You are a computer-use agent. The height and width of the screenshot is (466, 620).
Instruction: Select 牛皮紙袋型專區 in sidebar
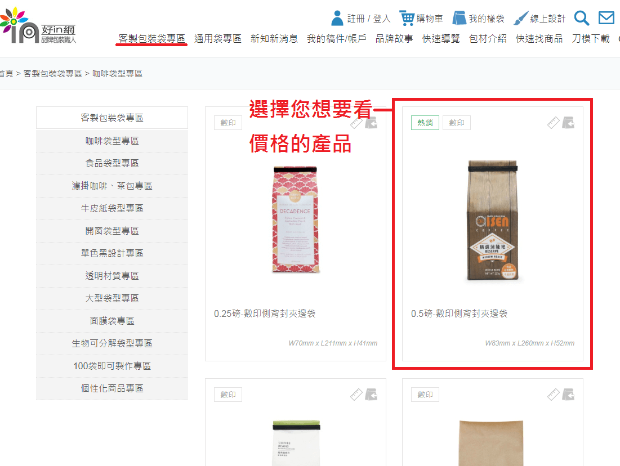tap(112, 208)
